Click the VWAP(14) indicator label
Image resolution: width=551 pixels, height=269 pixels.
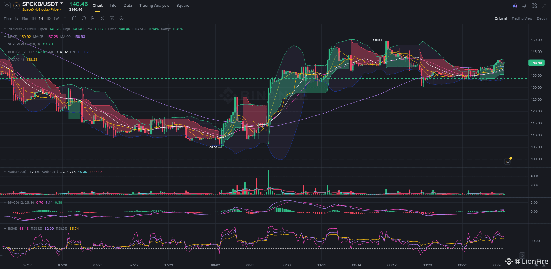click(x=16, y=60)
